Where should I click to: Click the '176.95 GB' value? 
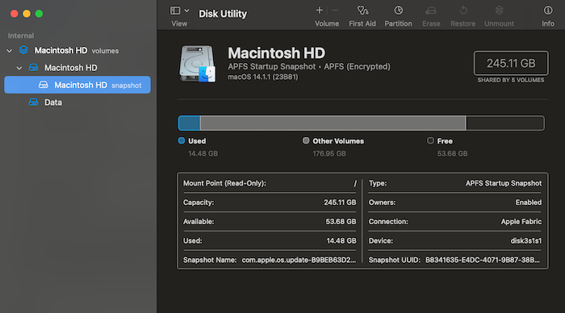(329, 154)
